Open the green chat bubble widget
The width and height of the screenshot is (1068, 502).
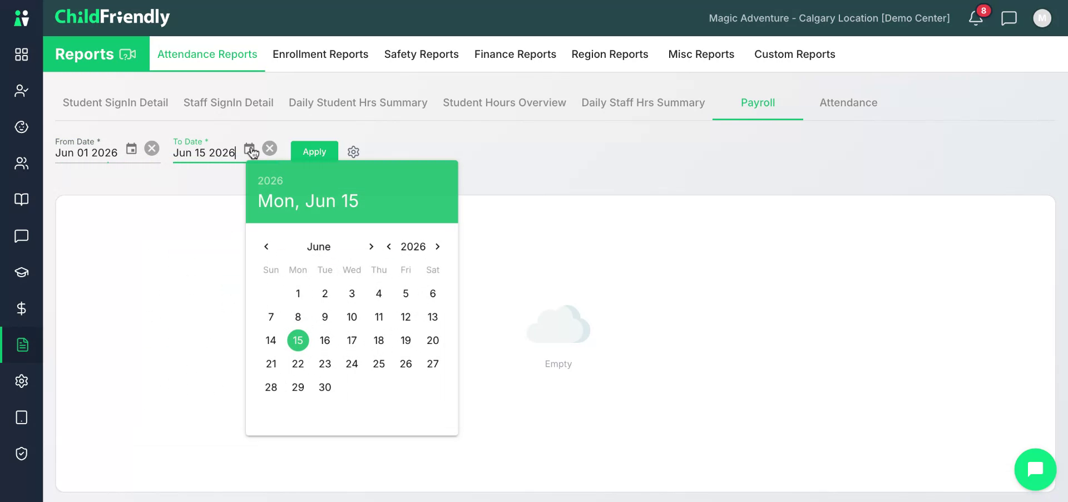(1035, 469)
